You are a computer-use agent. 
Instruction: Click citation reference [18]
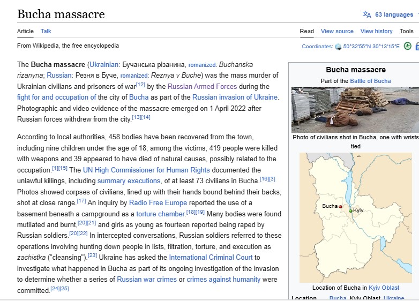point(191,212)
